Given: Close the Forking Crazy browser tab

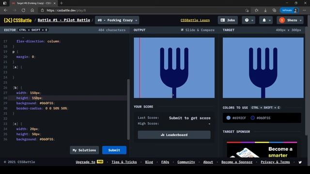Looking at the screenshot, I should [55, 3].
